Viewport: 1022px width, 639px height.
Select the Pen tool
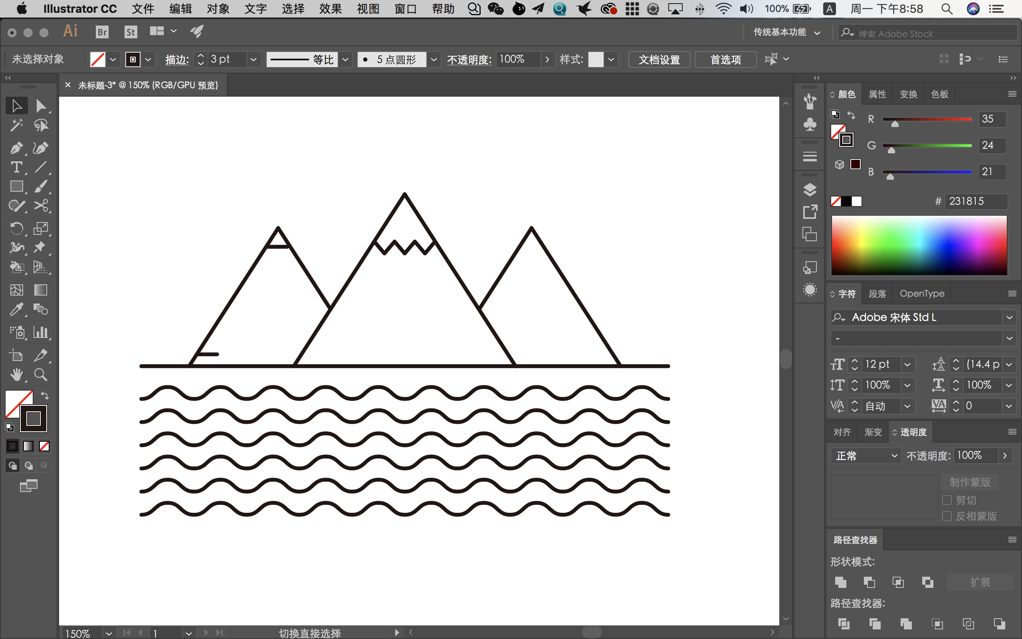[16, 148]
